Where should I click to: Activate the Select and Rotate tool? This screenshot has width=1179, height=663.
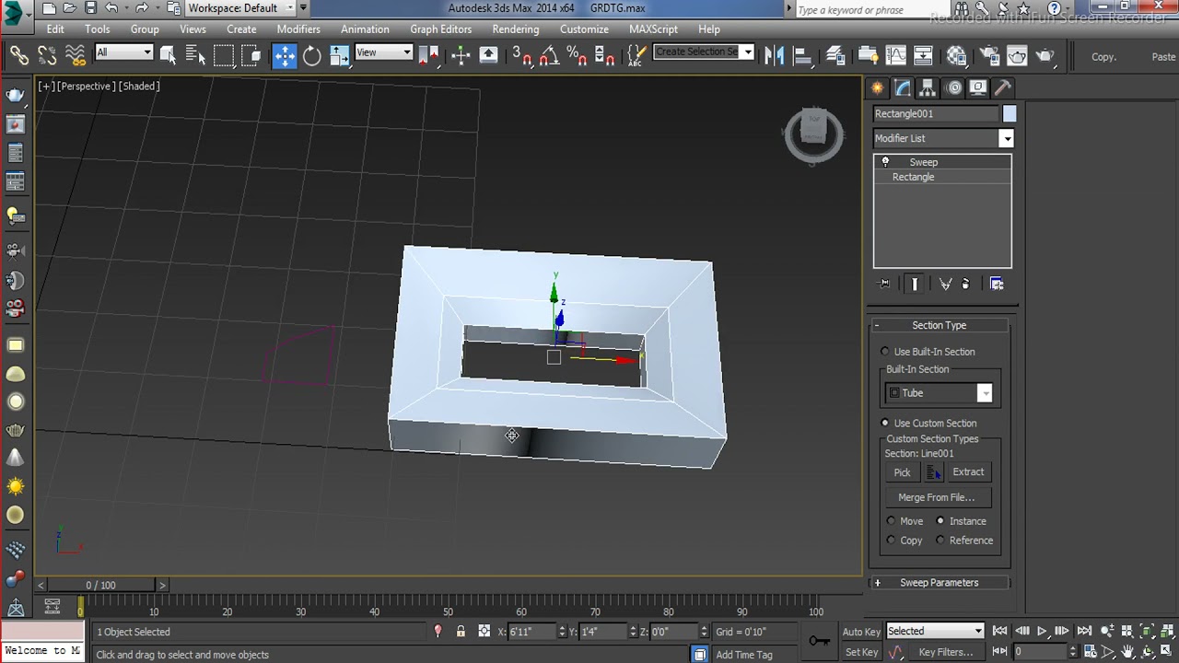click(312, 55)
